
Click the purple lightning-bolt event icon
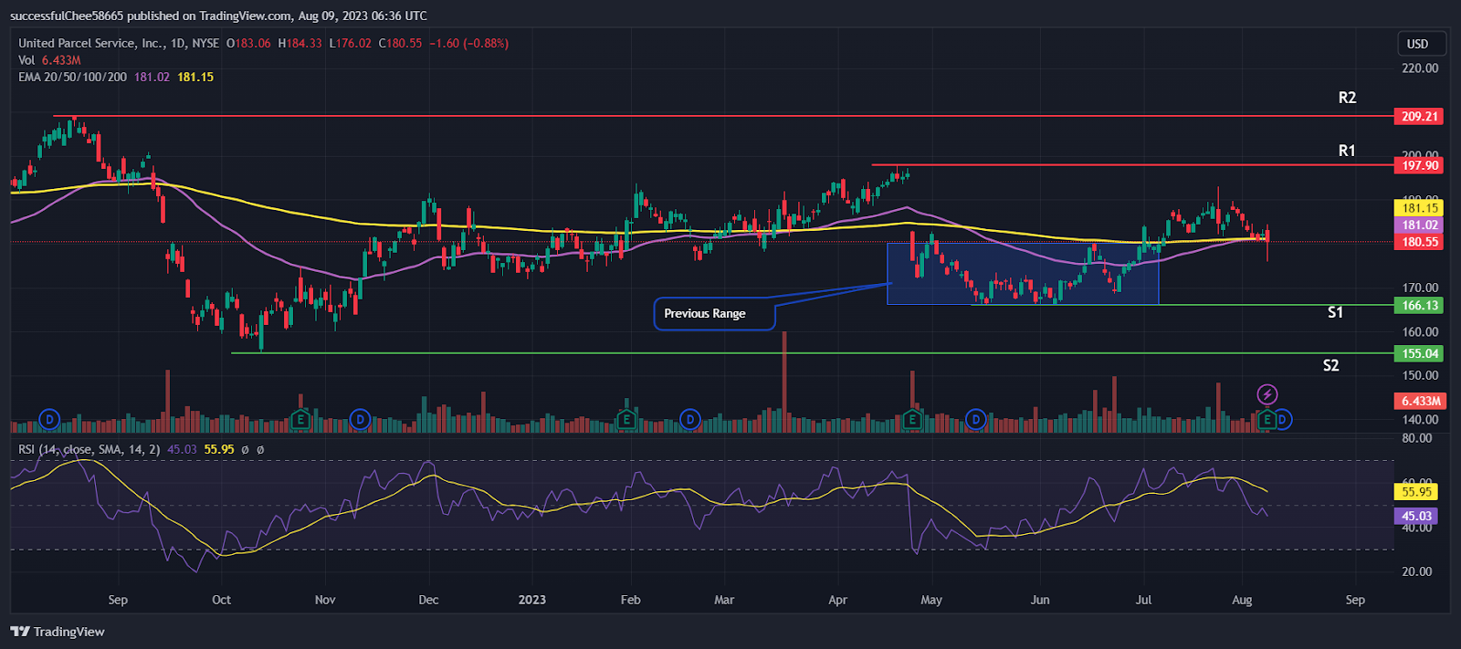coord(1267,394)
